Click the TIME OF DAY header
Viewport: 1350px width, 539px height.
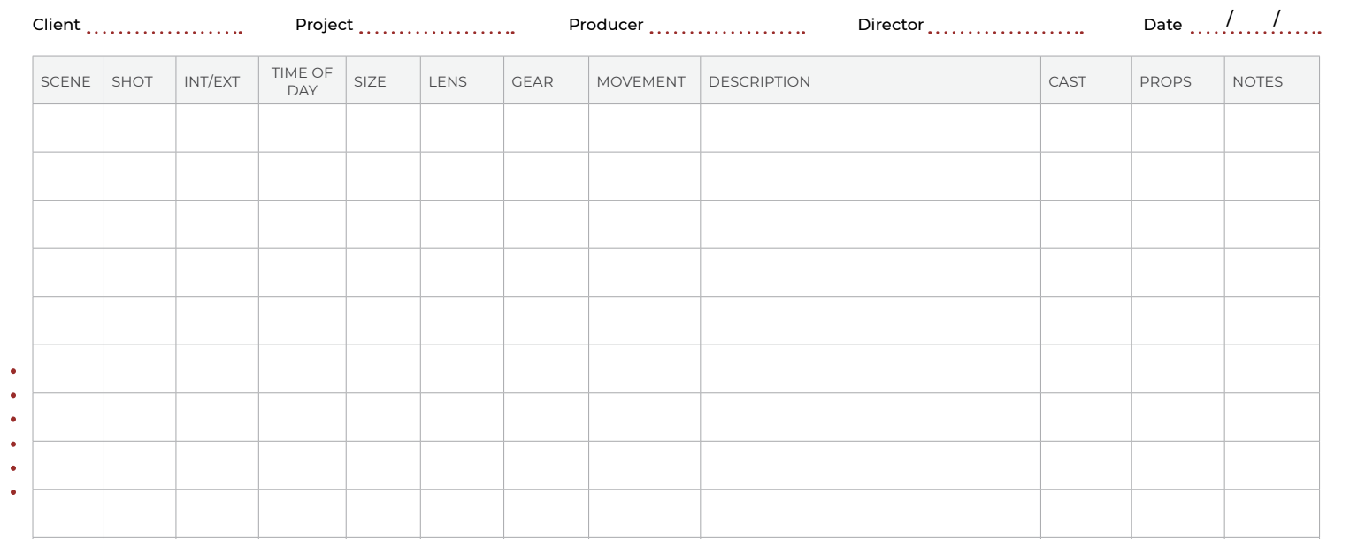coord(302,81)
